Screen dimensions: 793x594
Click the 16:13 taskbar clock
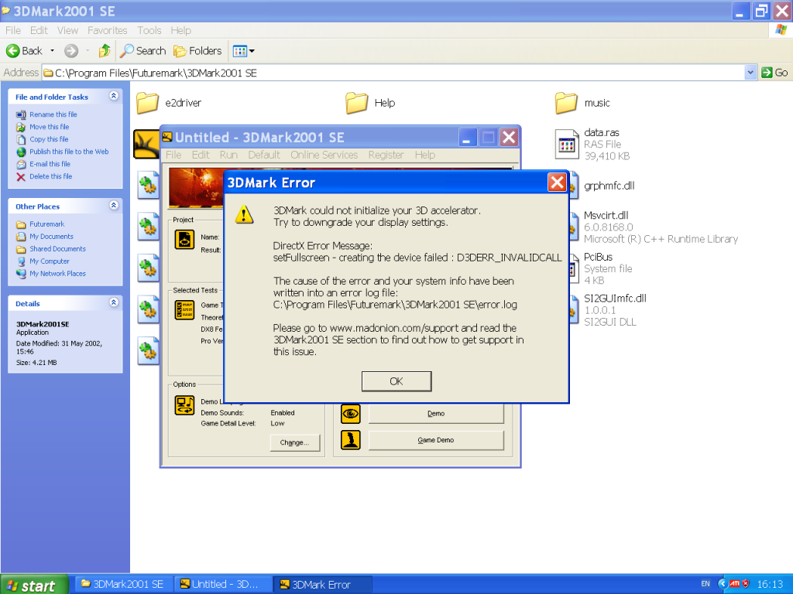[x=769, y=585]
